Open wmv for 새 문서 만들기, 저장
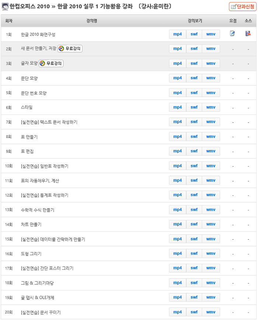This screenshot has height=320, width=258. (x=211, y=49)
